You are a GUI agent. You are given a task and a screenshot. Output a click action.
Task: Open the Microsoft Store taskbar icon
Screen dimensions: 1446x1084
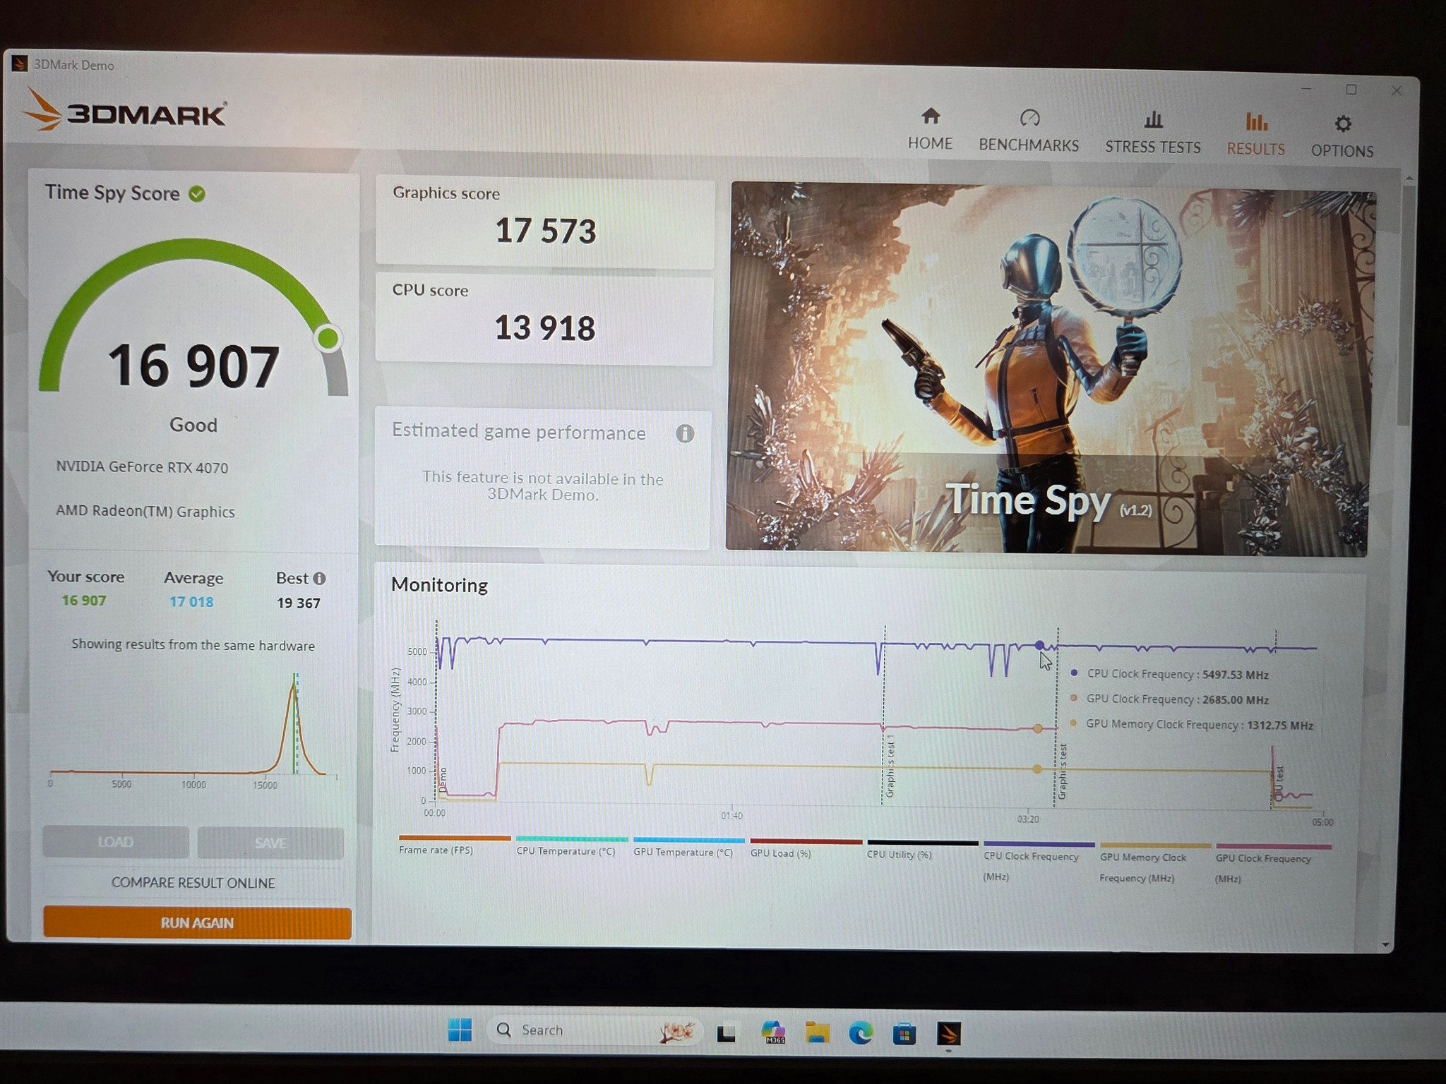pyautogui.click(x=904, y=1035)
